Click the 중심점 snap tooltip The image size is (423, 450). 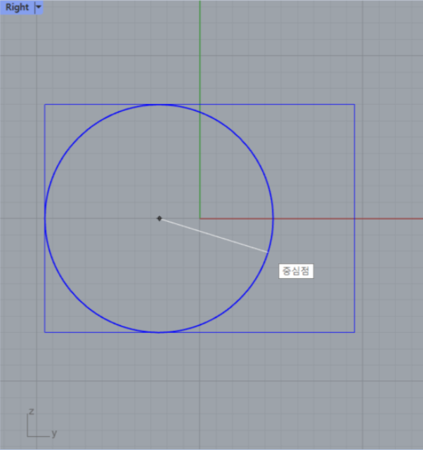point(296,271)
